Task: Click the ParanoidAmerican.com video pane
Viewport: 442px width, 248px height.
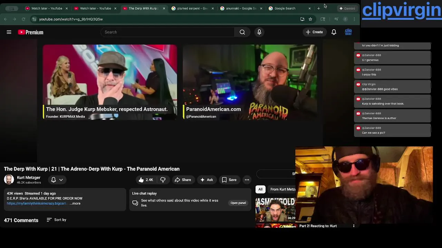Action: coord(250,82)
